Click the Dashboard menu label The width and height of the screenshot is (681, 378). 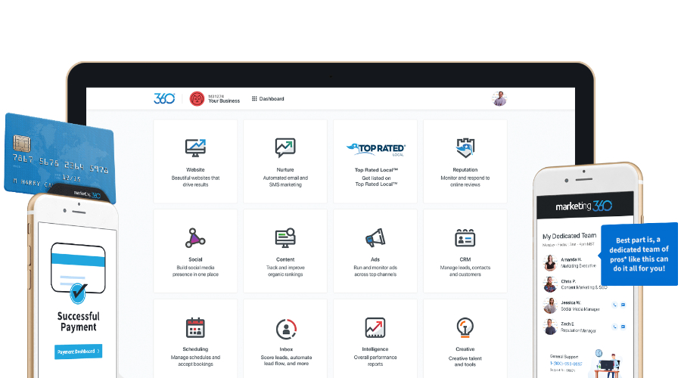tap(272, 99)
